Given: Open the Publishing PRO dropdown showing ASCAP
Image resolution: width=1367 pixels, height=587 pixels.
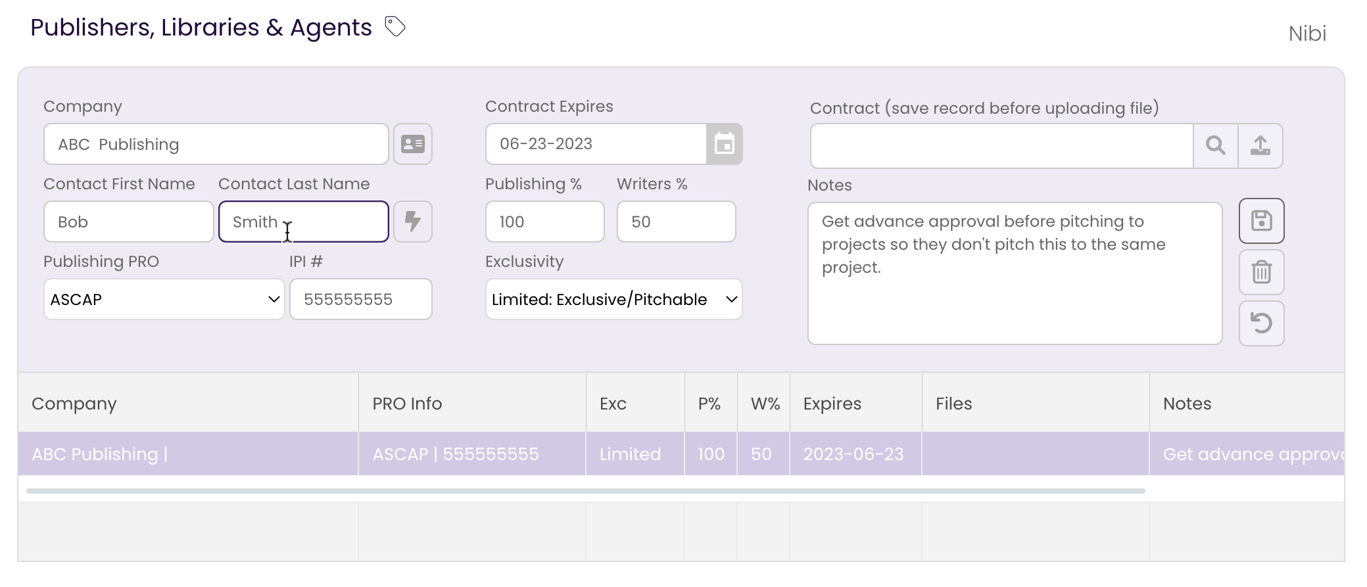Looking at the screenshot, I should coord(164,299).
